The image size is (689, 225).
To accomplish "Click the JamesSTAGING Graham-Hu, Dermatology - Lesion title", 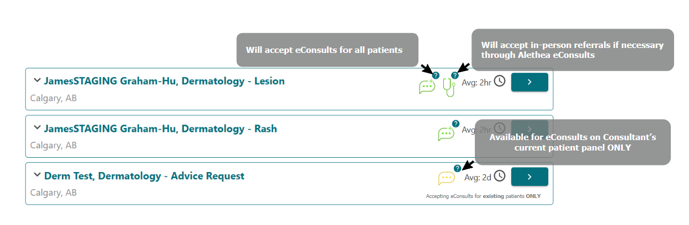I will point(164,81).
